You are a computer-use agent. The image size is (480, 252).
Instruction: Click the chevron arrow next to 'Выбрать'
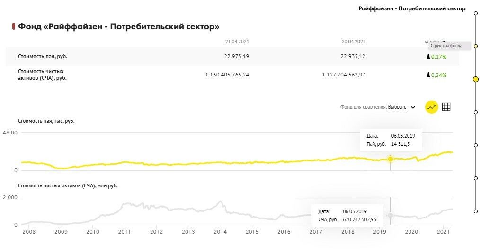413,107
